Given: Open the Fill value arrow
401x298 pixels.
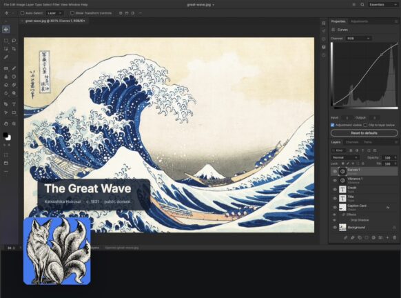Looking at the screenshot, I should [395, 163].
